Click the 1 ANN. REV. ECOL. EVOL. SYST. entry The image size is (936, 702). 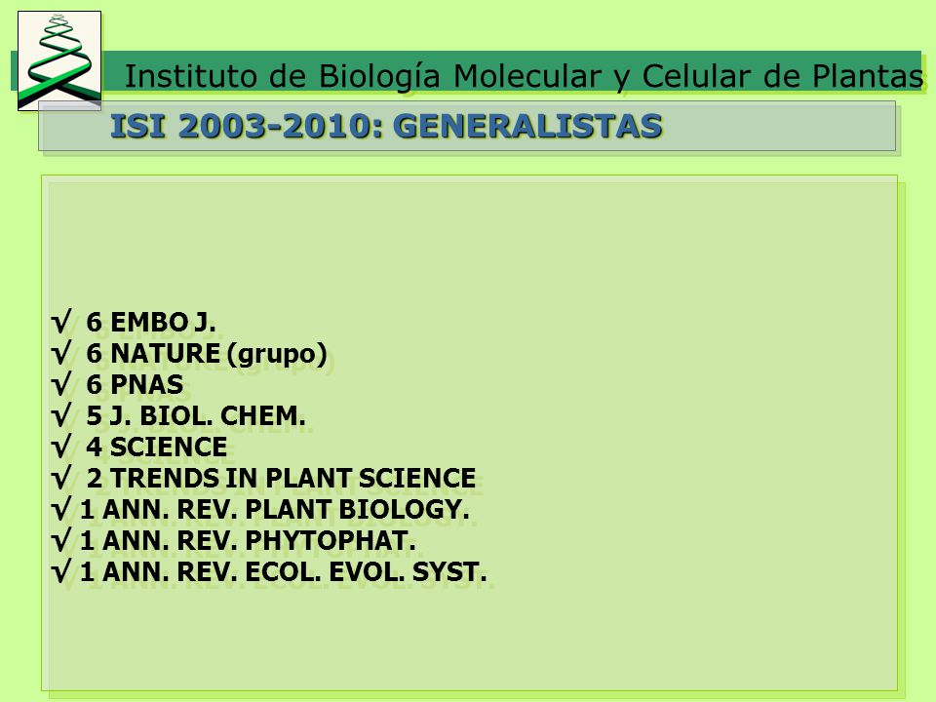coord(284,572)
